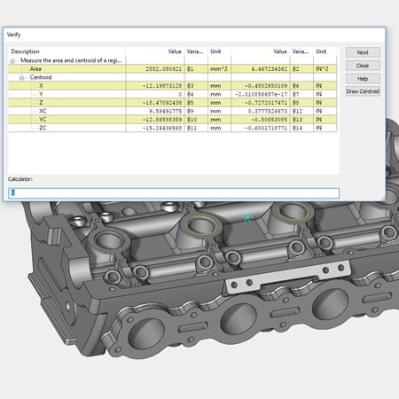
Task: Select the XC row
Action: click(x=172, y=111)
